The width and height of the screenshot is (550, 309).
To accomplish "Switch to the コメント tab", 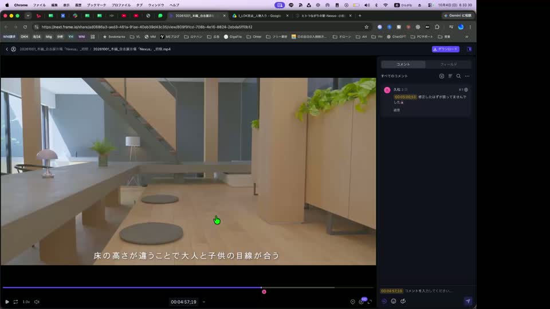I will pos(403,65).
